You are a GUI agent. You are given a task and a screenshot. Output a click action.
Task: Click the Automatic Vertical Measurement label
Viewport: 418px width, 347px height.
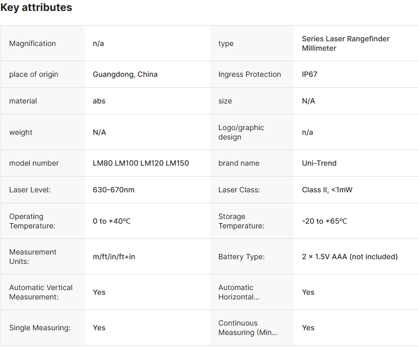point(41,292)
